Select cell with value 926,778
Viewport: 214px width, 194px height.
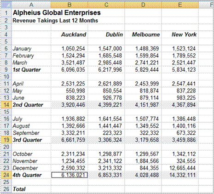coord(106,98)
